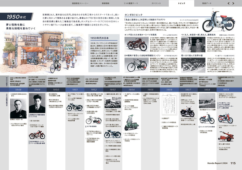Select the 1953 timeline year marker

(x=113, y=89)
